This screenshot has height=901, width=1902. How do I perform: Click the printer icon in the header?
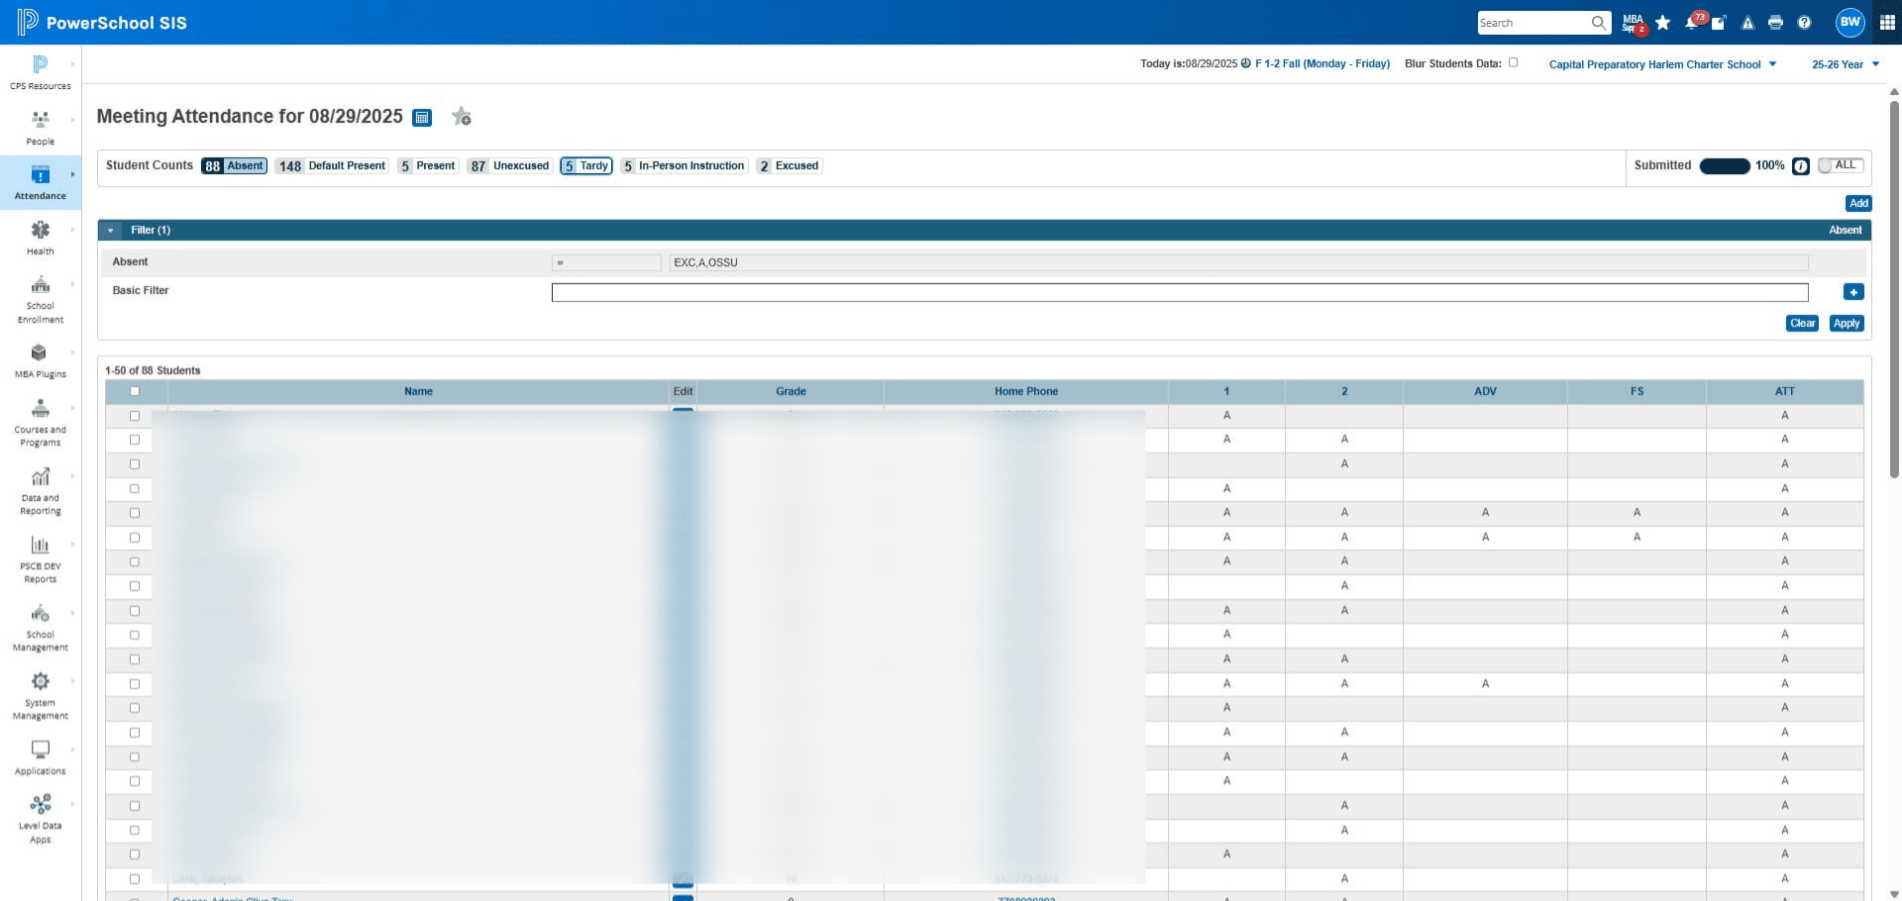[x=1775, y=23]
